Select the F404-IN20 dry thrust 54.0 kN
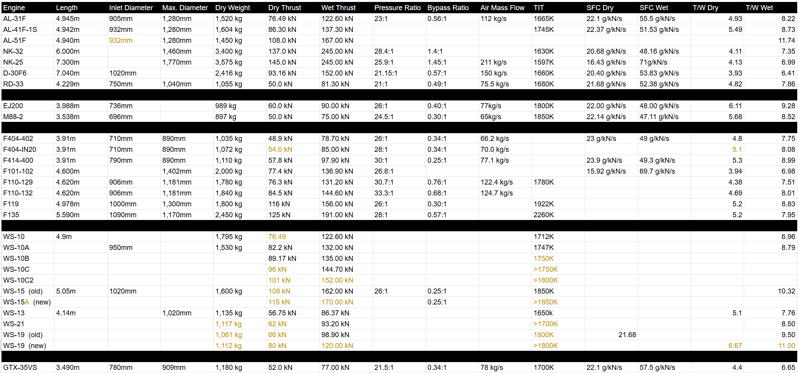This screenshot has height=373, width=798. [280, 150]
